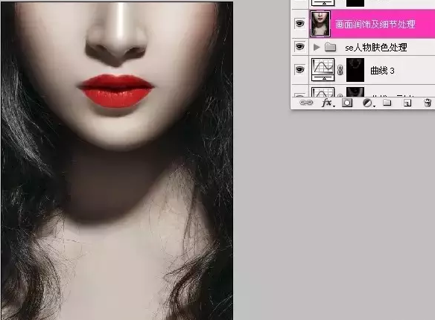Add a layer mask with the mask icon

tap(347, 103)
